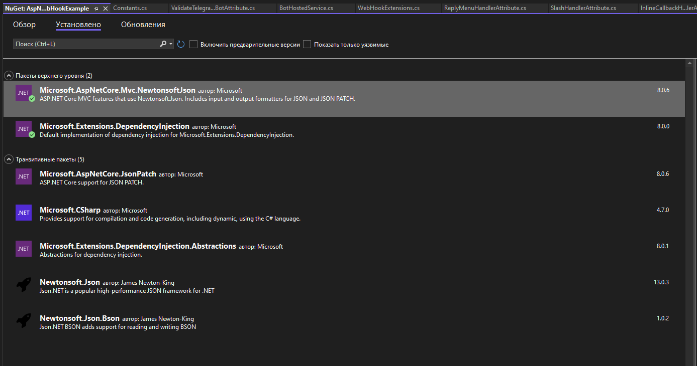Click 'ASP.NET Core MVC features' description
The width and height of the screenshot is (697, 366).
pos(197,99)
